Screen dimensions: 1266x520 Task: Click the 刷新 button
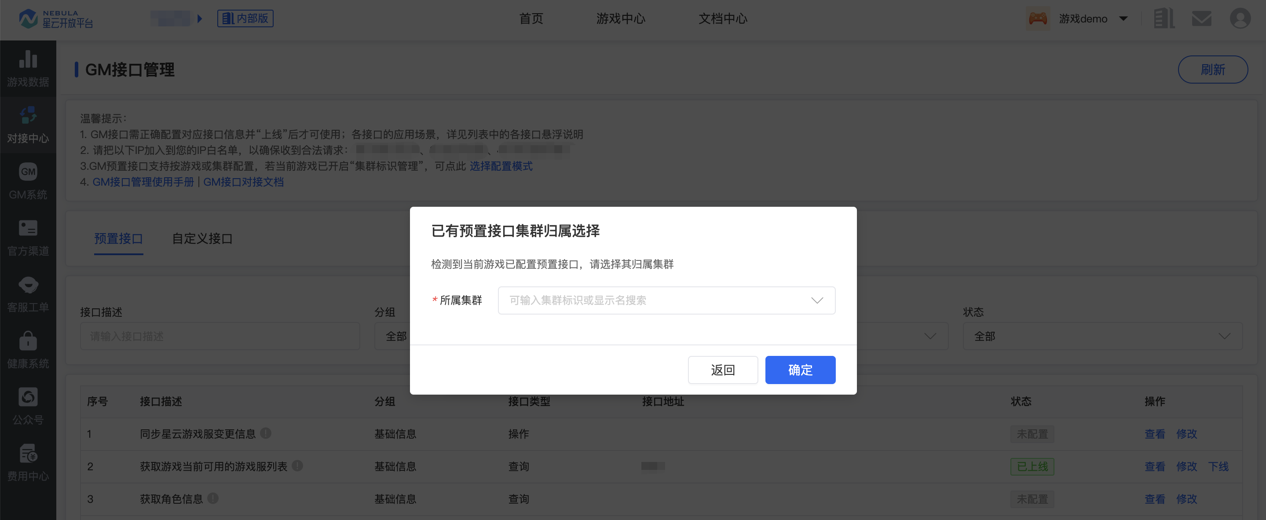pyautogui.click(x=1212, y=70)
